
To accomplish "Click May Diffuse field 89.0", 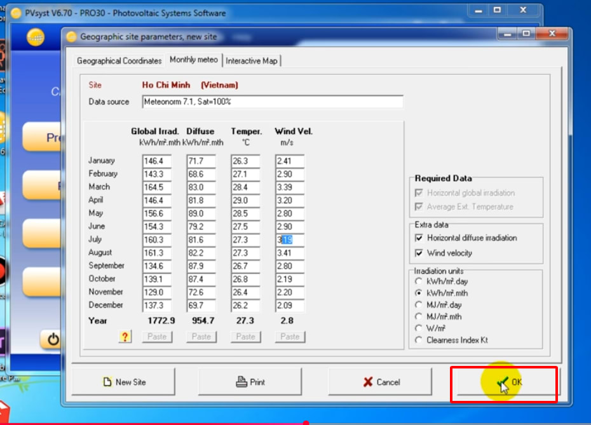I will coord(201,213).
